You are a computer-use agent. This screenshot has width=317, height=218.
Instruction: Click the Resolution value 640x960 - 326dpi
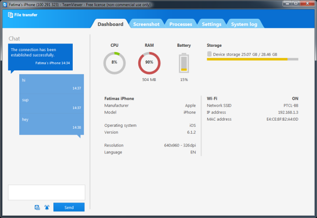point(180,145)
